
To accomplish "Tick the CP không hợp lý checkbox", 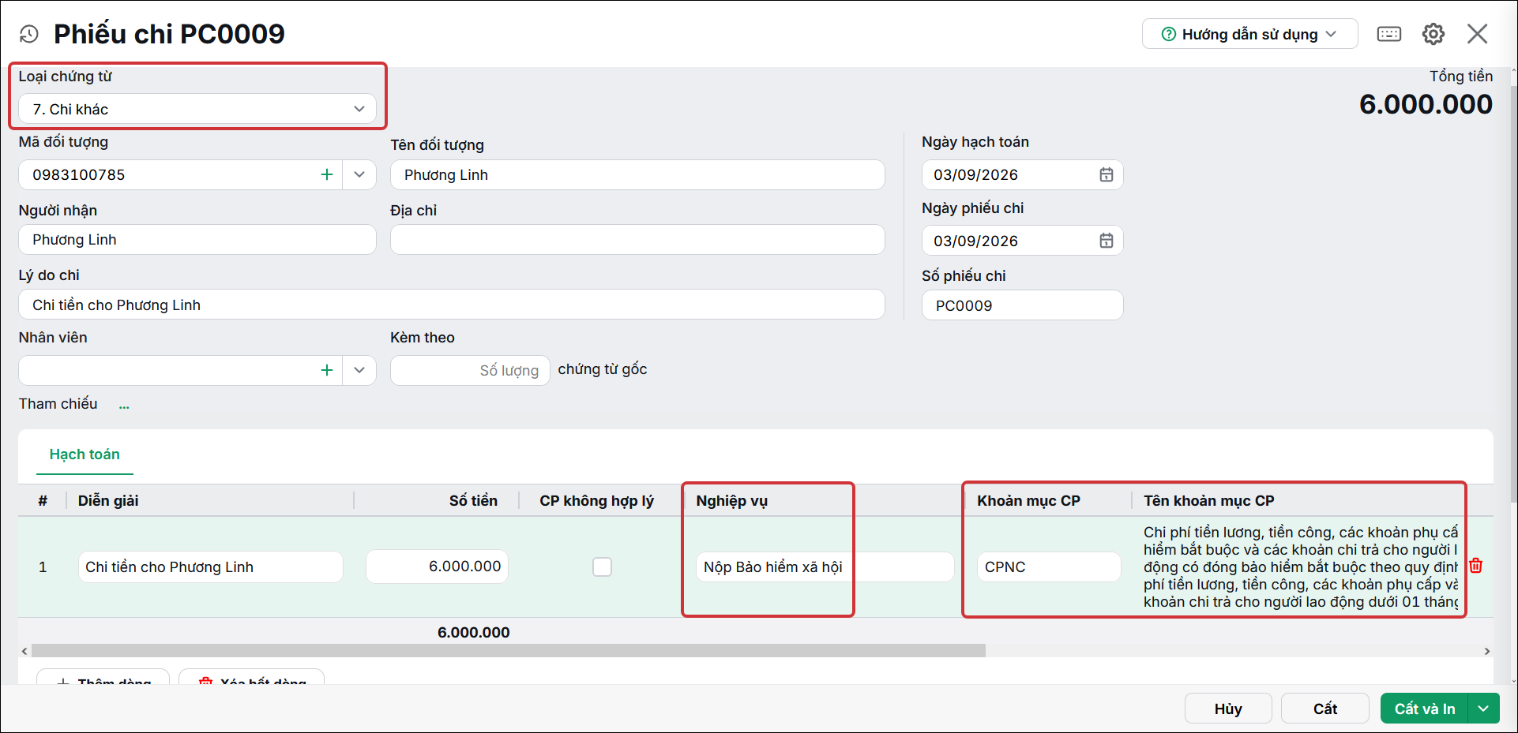I will [x=602, y=567].
